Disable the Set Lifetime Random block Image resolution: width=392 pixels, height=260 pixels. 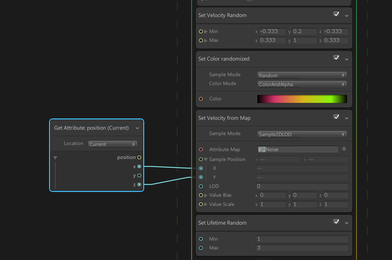coord(336,222)
